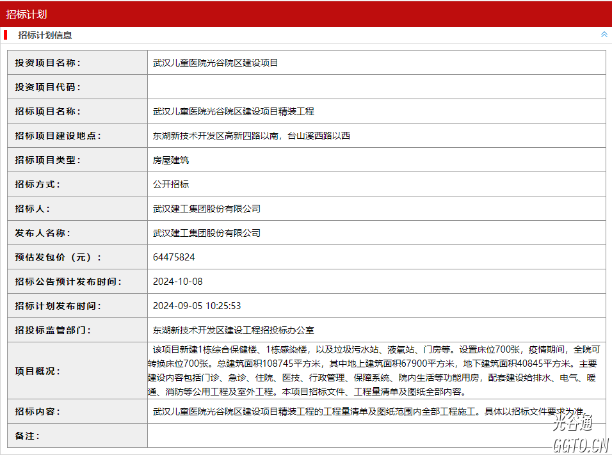Click the estimated price value 64475824
The height and width of the screenshot is (455, 612).
pyautogui.click(x=174, y=257)
